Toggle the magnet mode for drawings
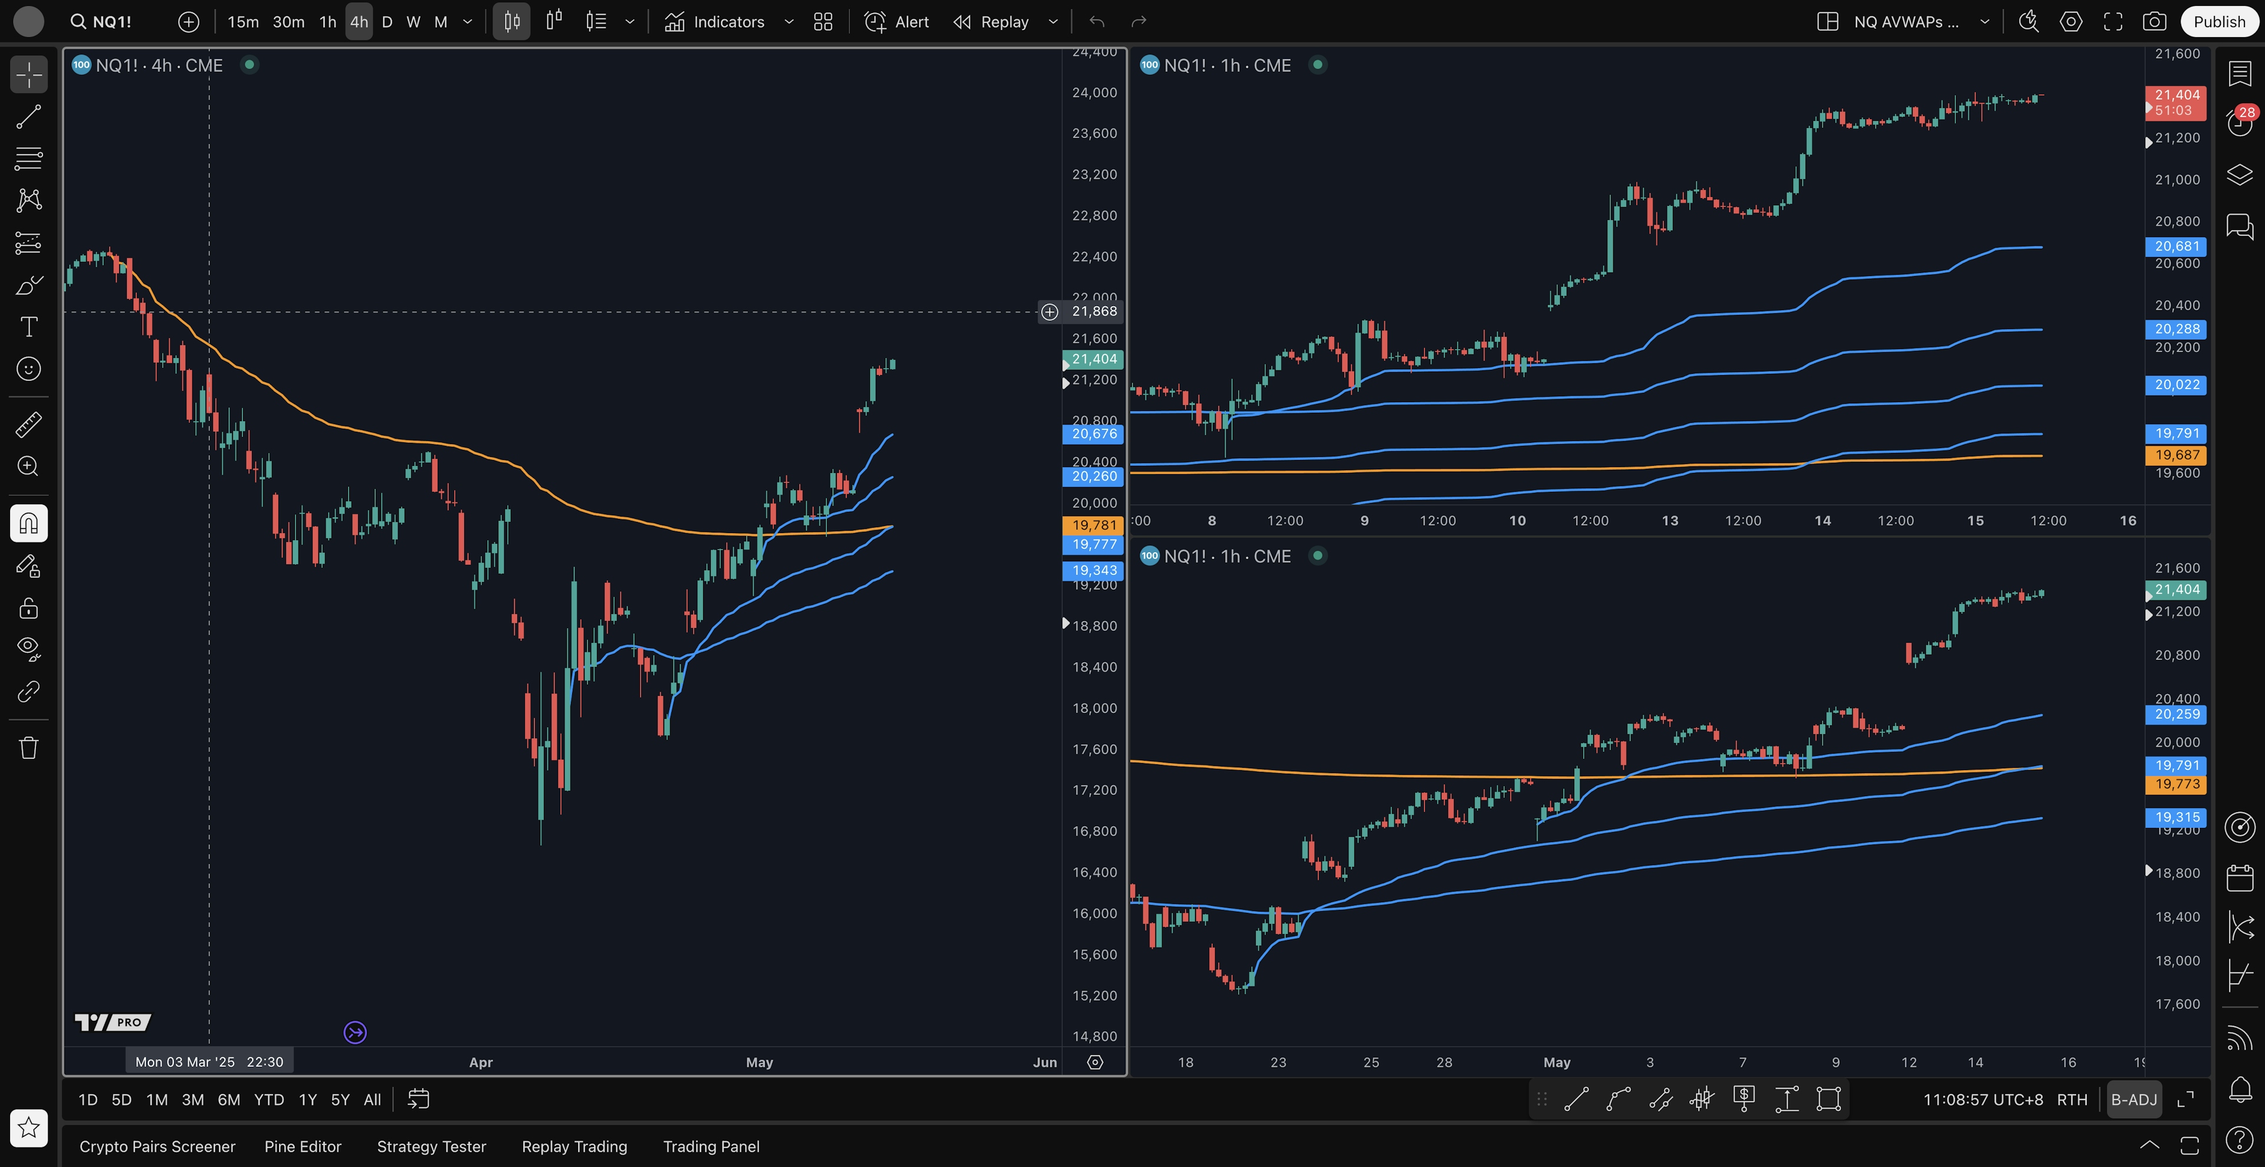The width and height of the screenshot is (2265, 1167). (28, 524)
